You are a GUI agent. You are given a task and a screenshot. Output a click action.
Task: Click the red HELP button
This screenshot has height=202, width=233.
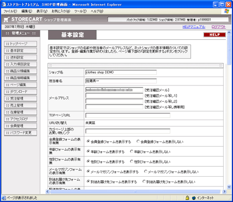point(214,35)
